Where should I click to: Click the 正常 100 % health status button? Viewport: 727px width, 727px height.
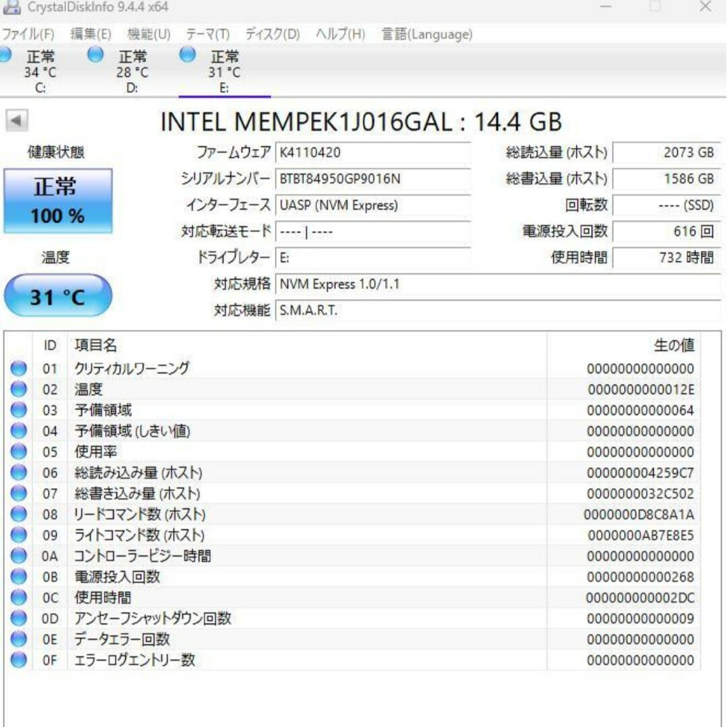58,201
